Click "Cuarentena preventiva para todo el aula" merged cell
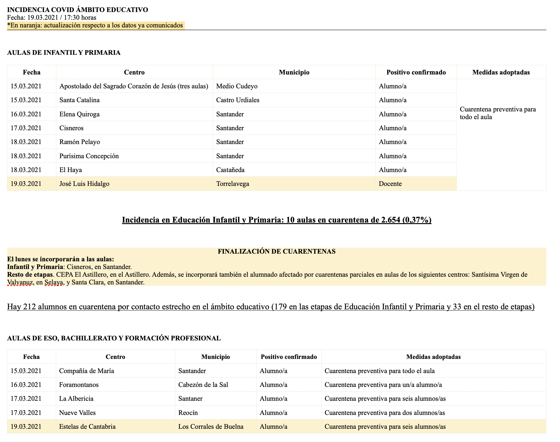The image size is (560, 442). [497, 113]
